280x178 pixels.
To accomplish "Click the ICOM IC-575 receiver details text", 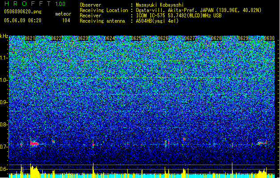I will pos(179,16).
